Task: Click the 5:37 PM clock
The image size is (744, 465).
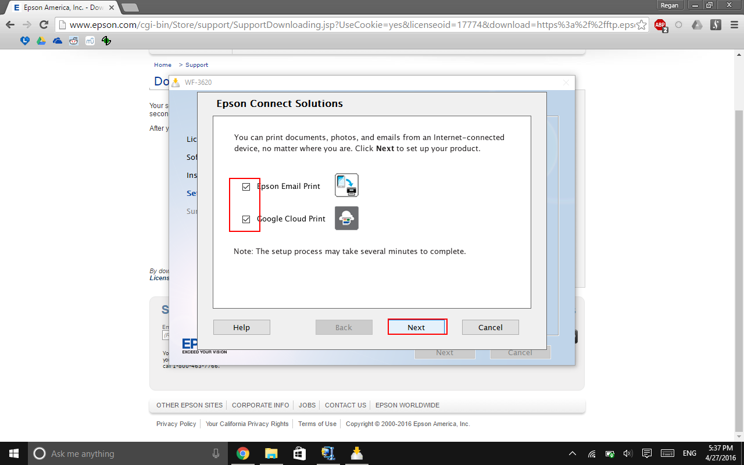Action: [x=720, y=448]
